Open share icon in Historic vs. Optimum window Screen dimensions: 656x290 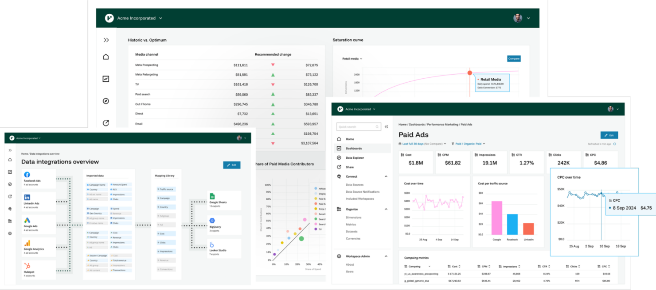[x=106, y=123]
